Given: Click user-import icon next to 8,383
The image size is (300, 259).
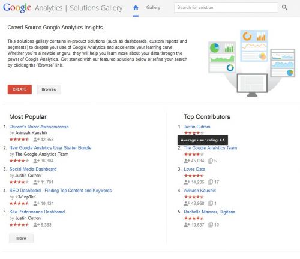Looking at the screenshot, I should (x=36, y=225).
